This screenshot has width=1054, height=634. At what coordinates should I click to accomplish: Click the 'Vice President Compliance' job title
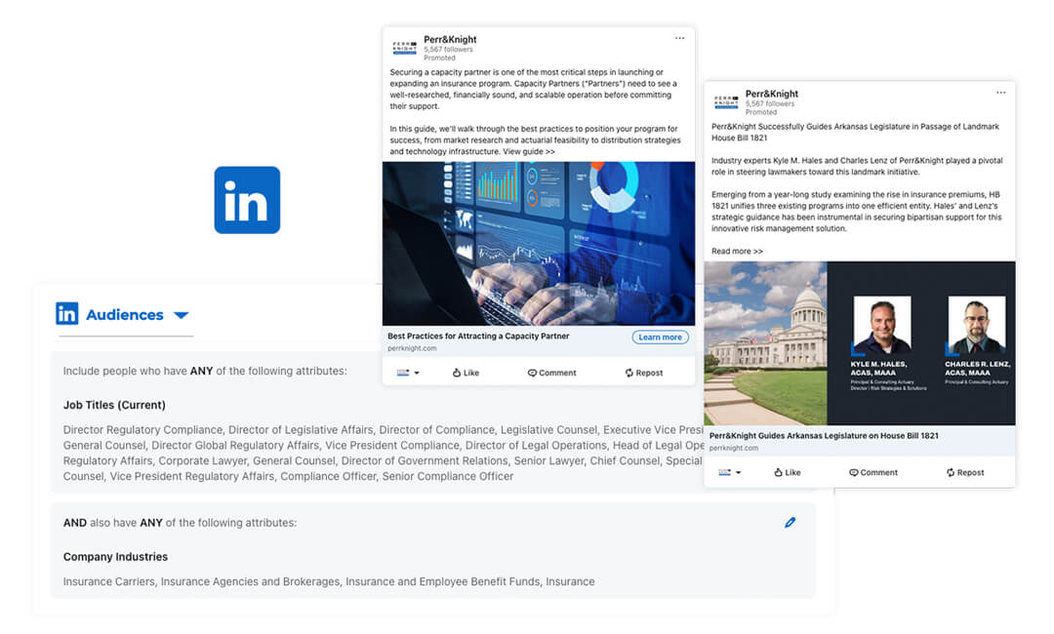pyautogui.click(x=392, y=446)
